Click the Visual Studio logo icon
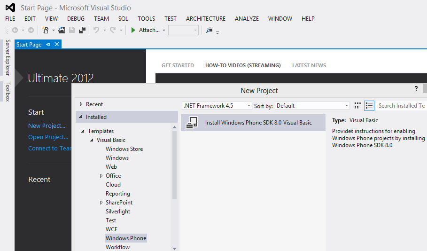Image resolution: width=427 pixels, height=251 pixels. (x=10, y=8)
